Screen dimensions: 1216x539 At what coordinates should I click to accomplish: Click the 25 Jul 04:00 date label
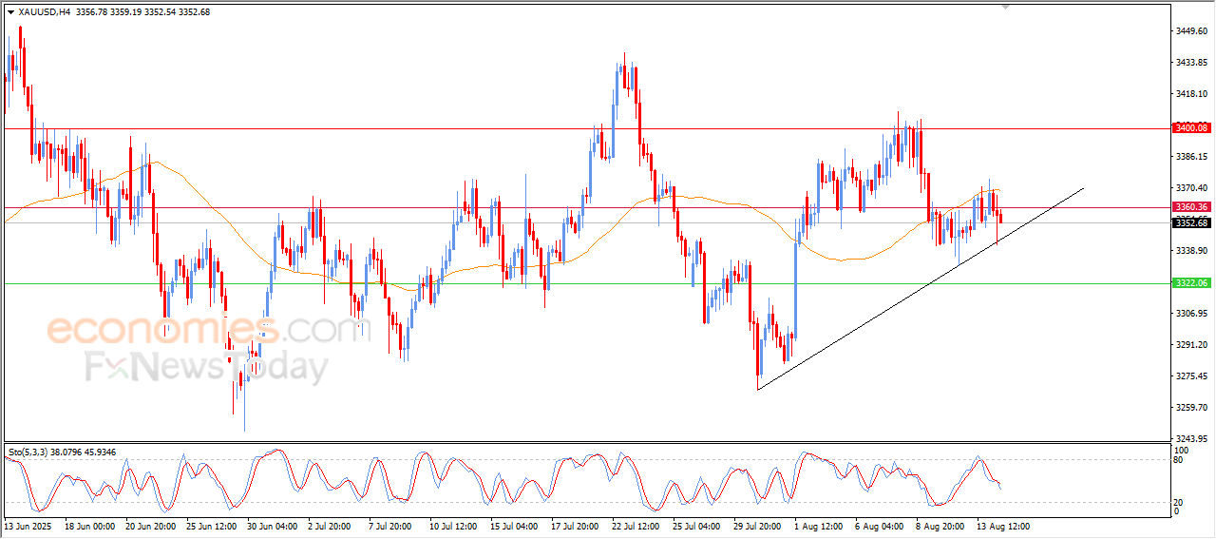coord(696,526)
